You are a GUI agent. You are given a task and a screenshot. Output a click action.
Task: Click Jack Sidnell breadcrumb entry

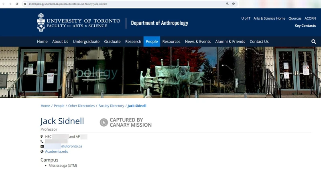tap(137, 106)
